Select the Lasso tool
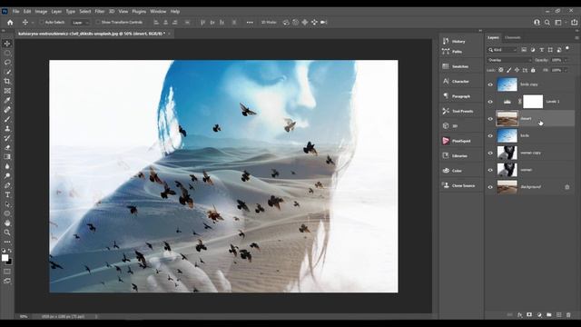This screenshot has width=581, height=327. [x=7, y=63]
